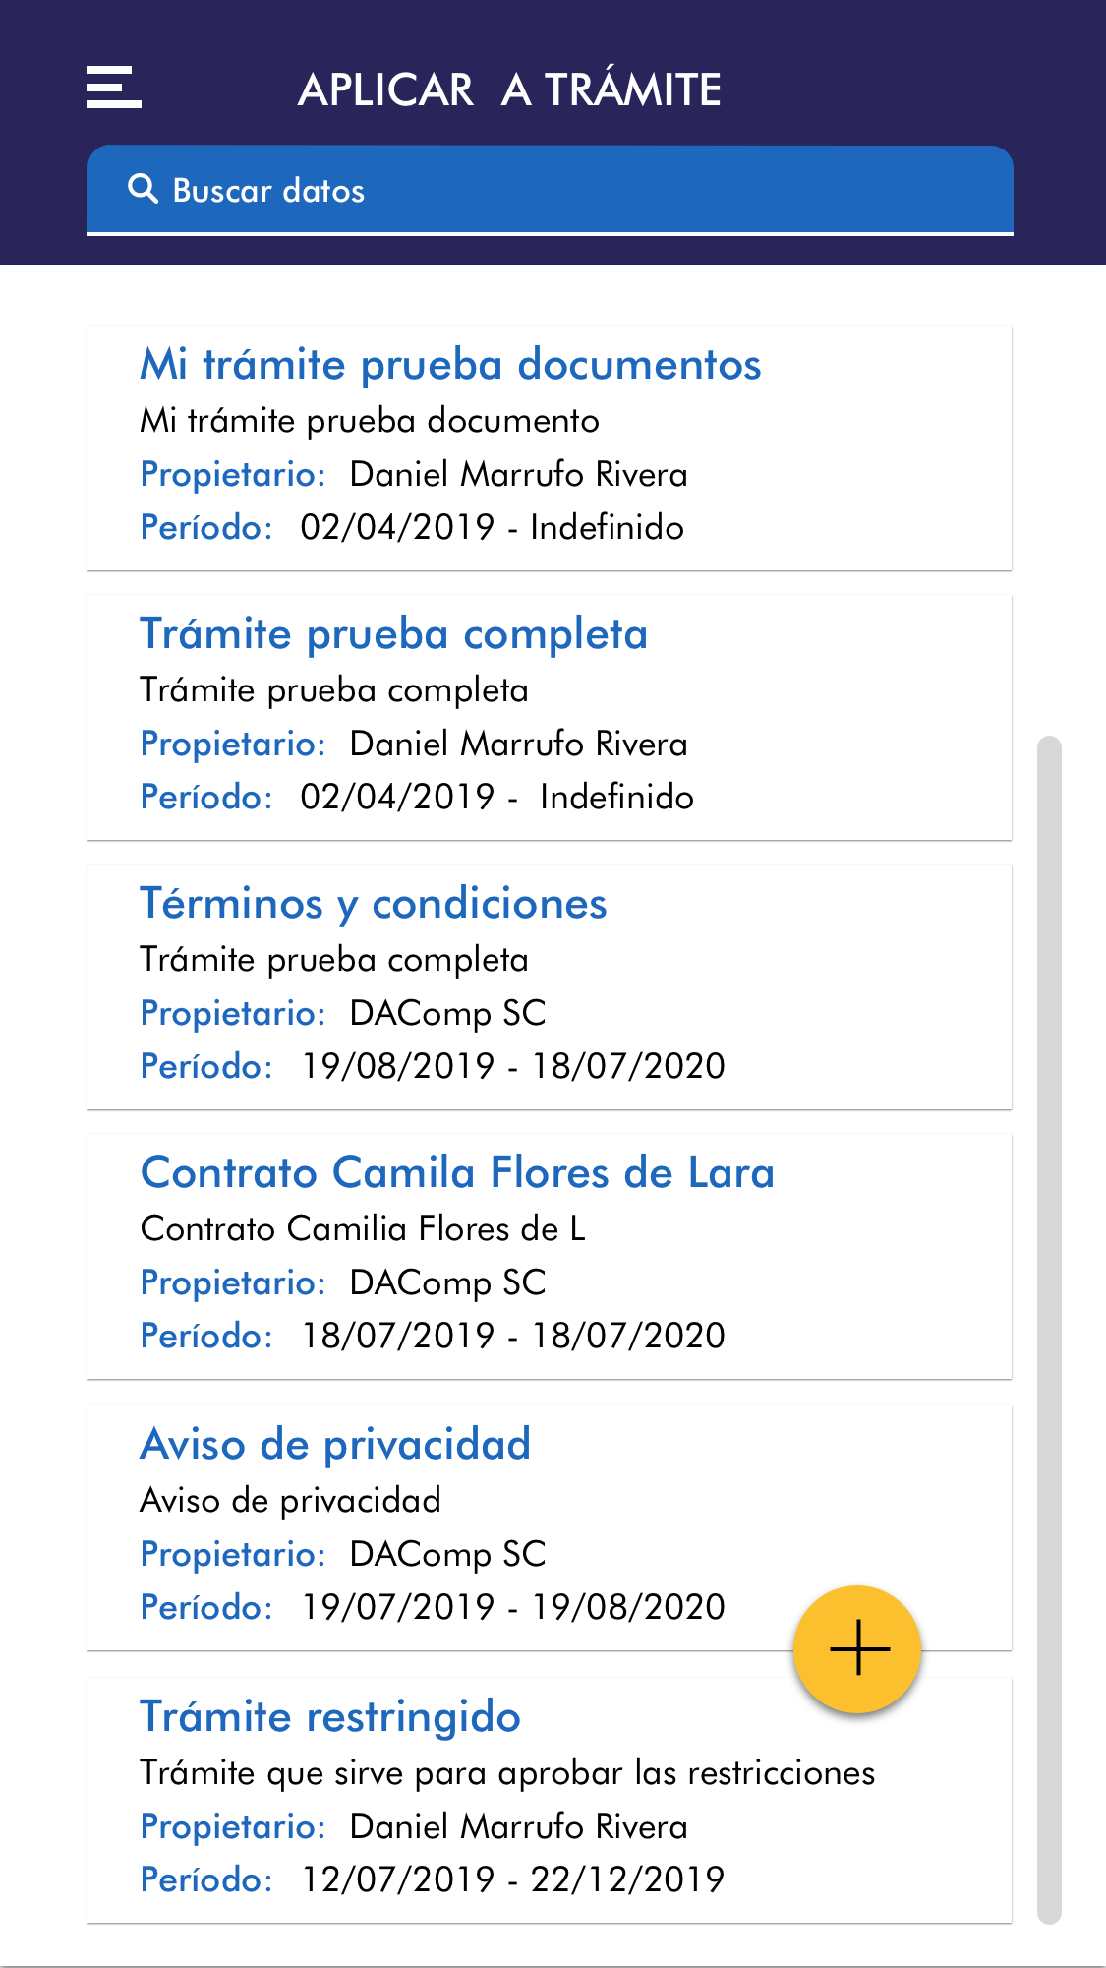Tap the yellow plus add button
This screenshot has height=1968, width=1106.
tap(857, 1648)
